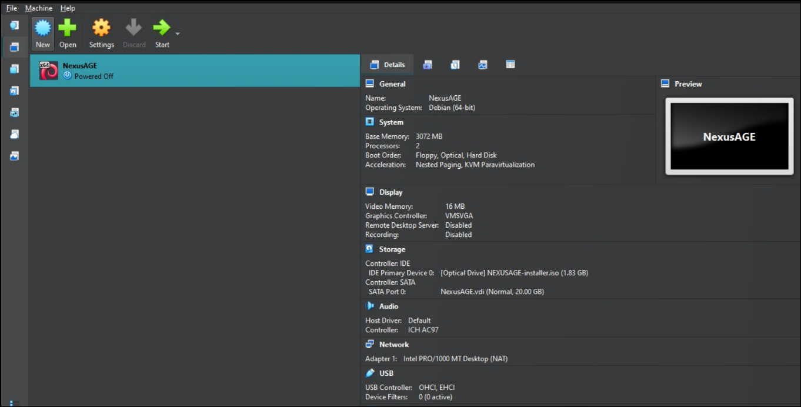Click the '0 (0 active)' device filters value

pos(436,397)
